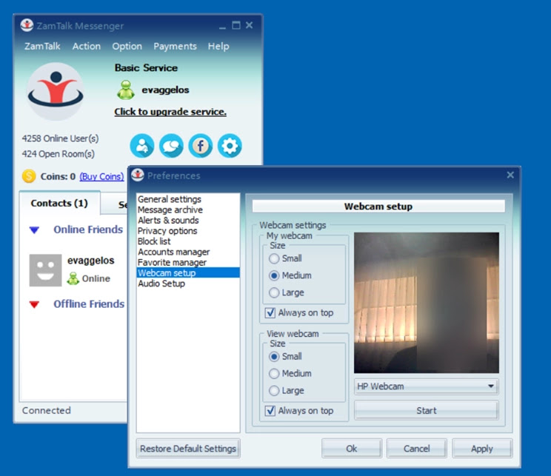Maximize the ZamTalk Messenger window

coord(236,25)
